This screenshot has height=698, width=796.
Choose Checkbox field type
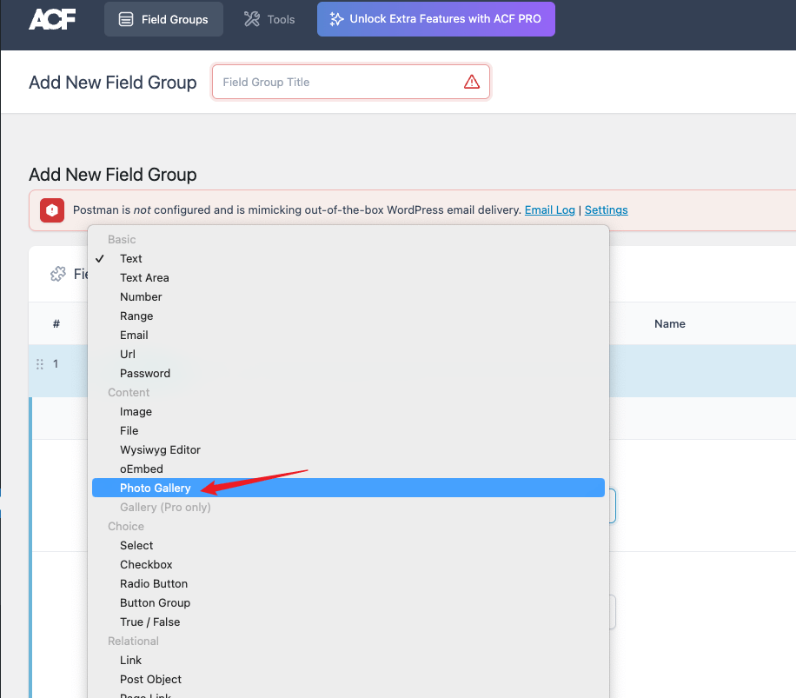click(348, 564)
